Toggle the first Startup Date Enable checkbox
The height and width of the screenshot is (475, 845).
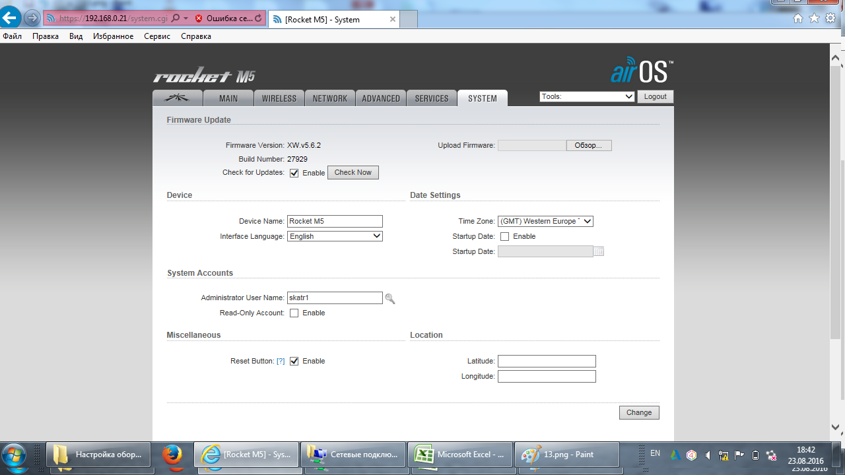pos(505,236)
